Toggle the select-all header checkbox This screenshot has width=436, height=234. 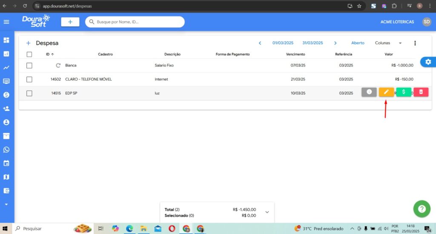point(29,54)
